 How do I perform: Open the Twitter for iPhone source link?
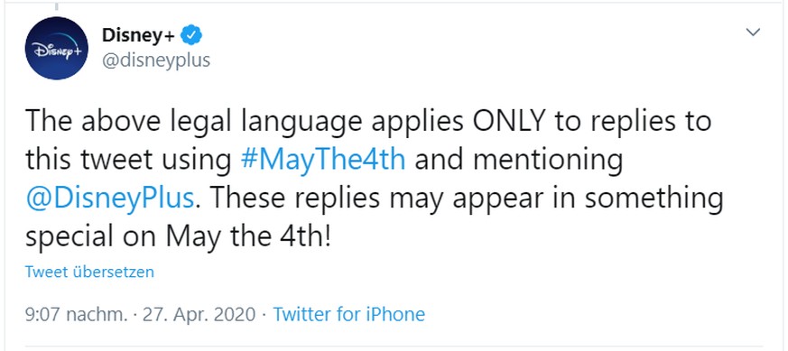[x=348, y=314]
